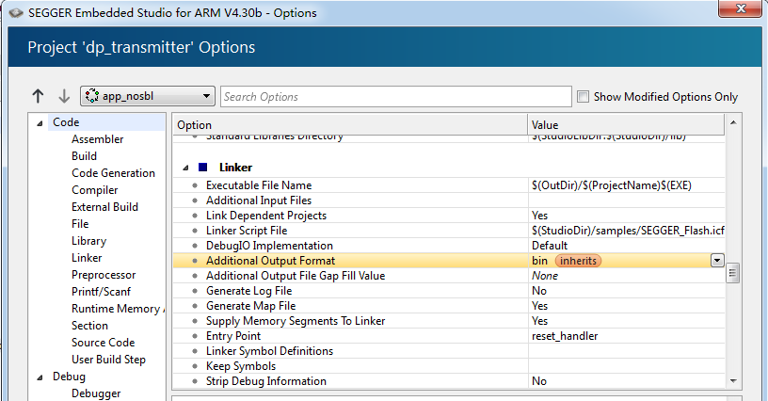The image size is (768, 401).
Task: Select Additional Output Format option row
Action: pyautogui.click(x=449, y=261)
